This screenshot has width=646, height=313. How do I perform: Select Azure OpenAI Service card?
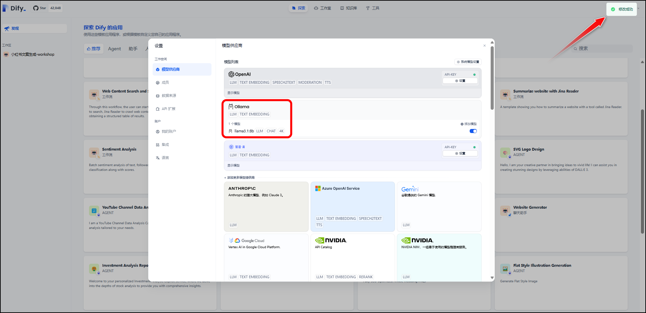[353, 207]
